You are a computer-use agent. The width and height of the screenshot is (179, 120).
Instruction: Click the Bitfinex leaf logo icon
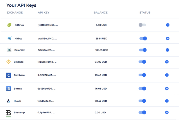9,25
